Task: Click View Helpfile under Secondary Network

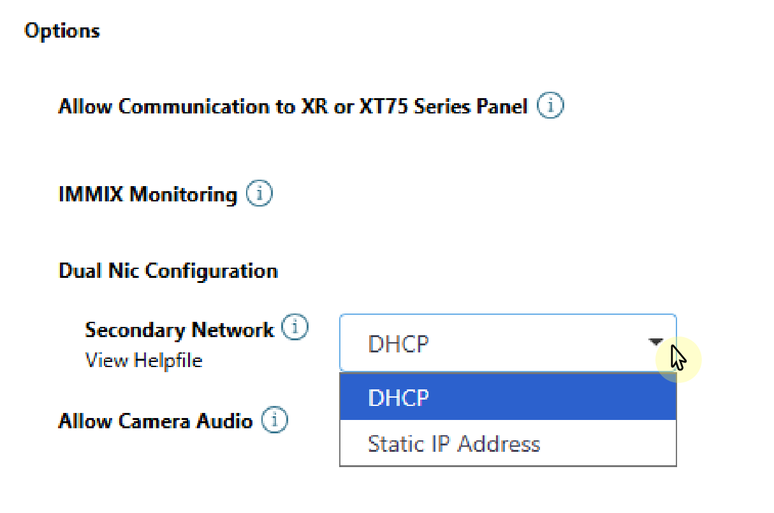Action: click(x=143, y=360)
